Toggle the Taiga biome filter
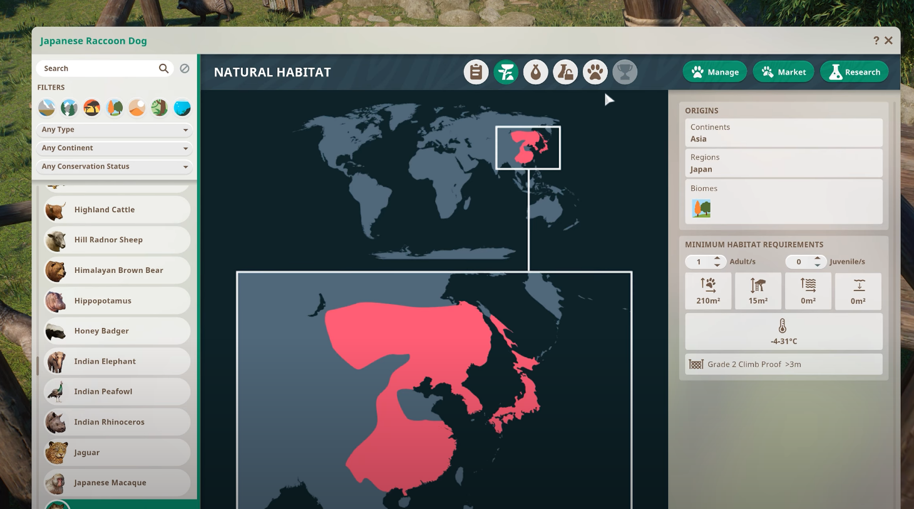The height and width of the screenshot is (509, 914). coord(69,108)
